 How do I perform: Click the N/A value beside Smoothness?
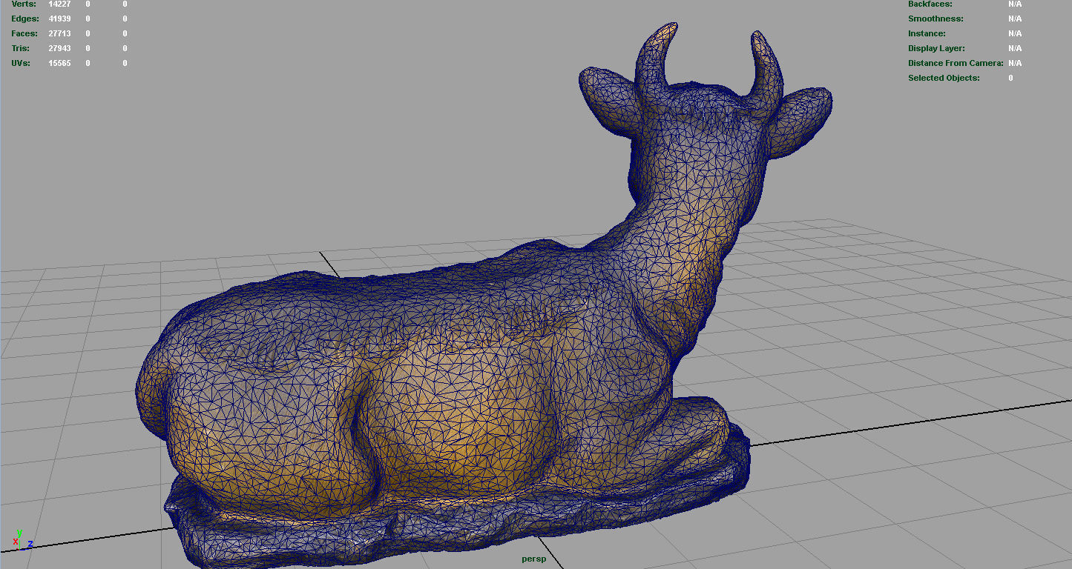pyautogui.click(x=1015, y=19)
